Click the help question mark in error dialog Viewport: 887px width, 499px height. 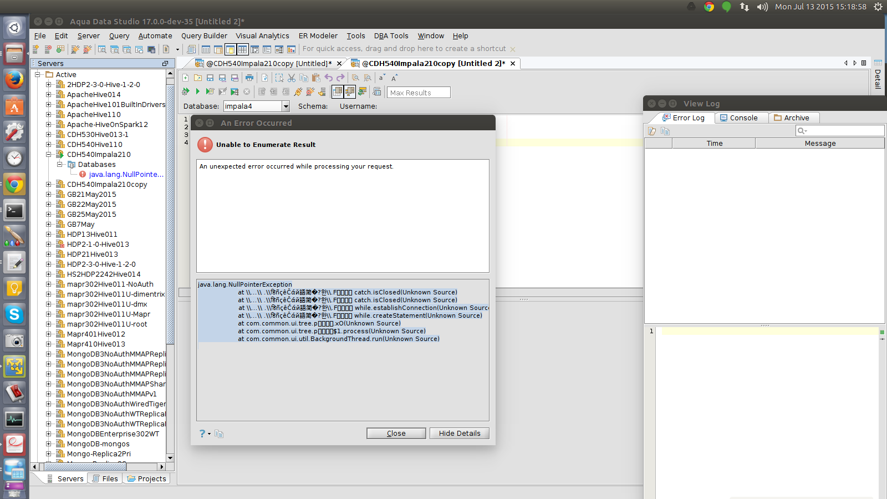pos(202,434)
